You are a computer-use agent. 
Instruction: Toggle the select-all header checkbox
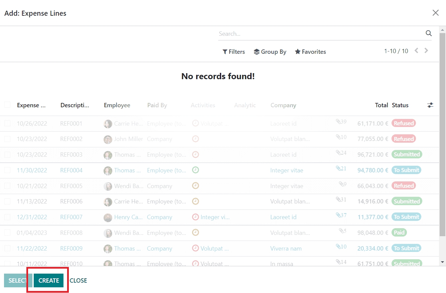(7, 105)
